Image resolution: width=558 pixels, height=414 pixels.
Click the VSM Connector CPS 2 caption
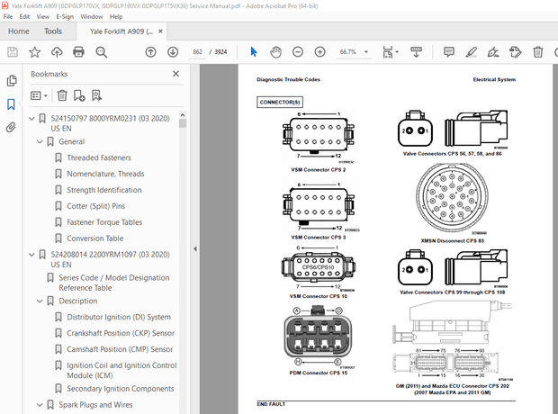pyautogui.click(x=319, y=170)
